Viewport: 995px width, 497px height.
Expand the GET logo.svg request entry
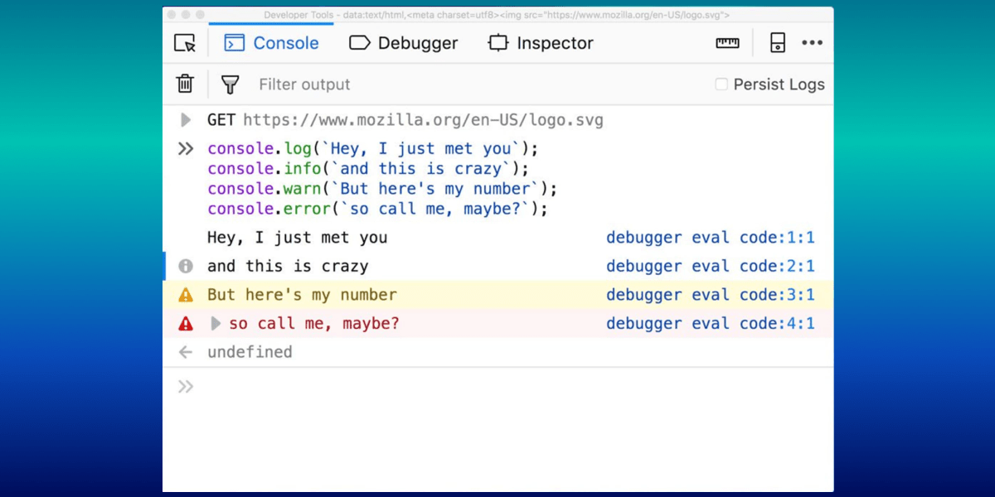pyautogui.click(x=186, y=119)
